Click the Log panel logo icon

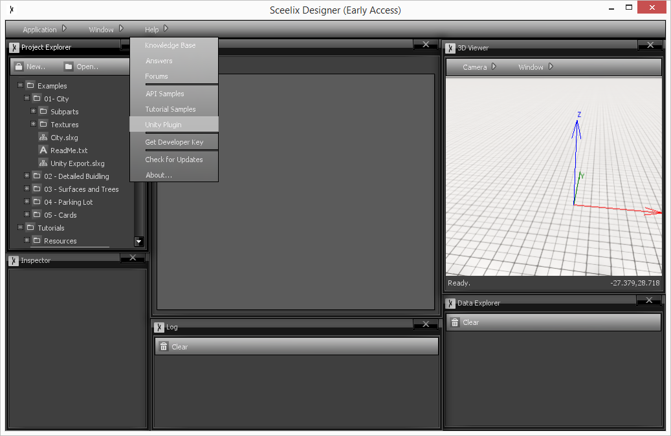point(159,327)
